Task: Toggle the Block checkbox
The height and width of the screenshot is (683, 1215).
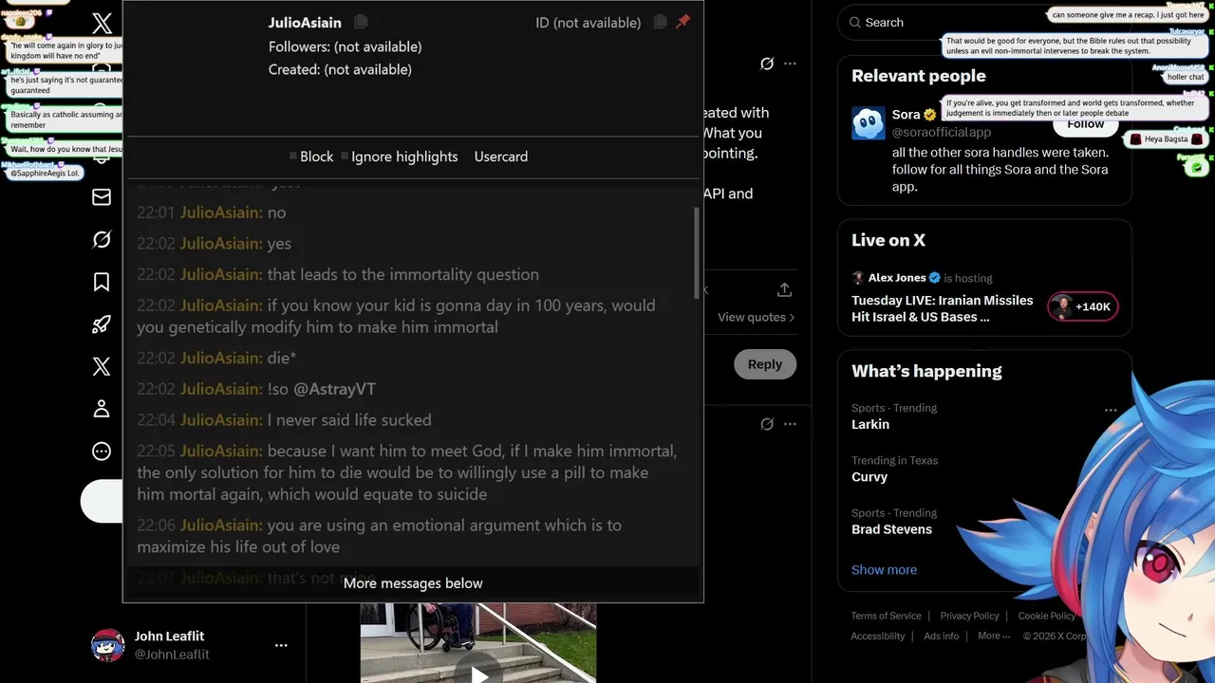Action: click(x=293, y=157)
